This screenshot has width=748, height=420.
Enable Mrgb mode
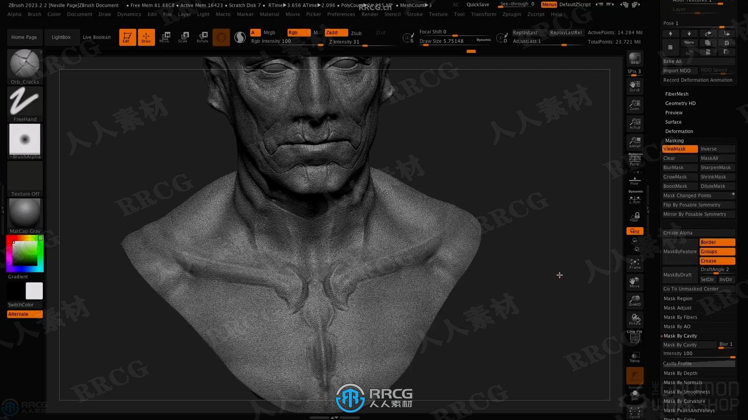(269, 33)
